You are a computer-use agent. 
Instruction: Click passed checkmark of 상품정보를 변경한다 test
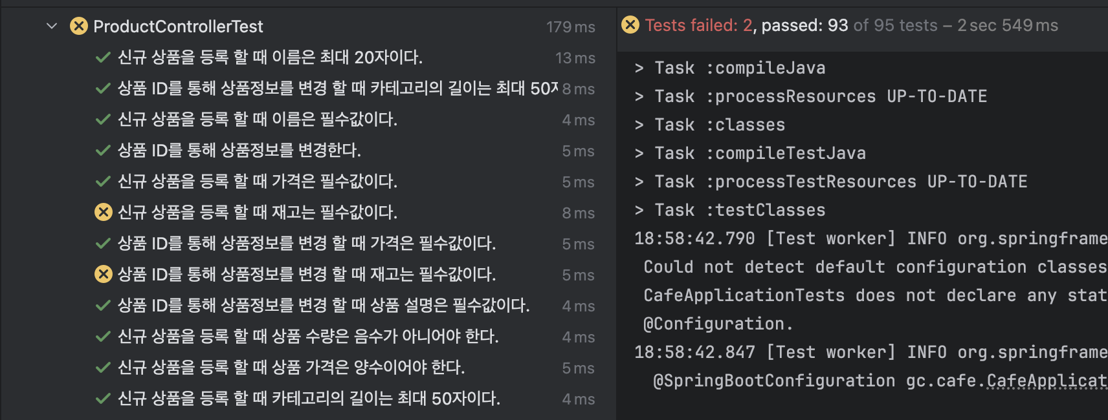[x=103, y=151]
